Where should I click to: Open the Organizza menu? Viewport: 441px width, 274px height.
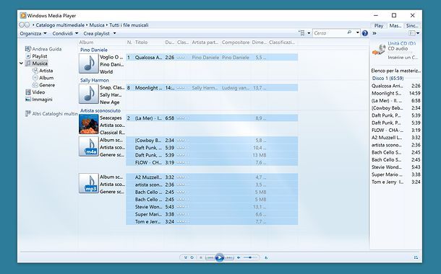(x=33, y=33)
